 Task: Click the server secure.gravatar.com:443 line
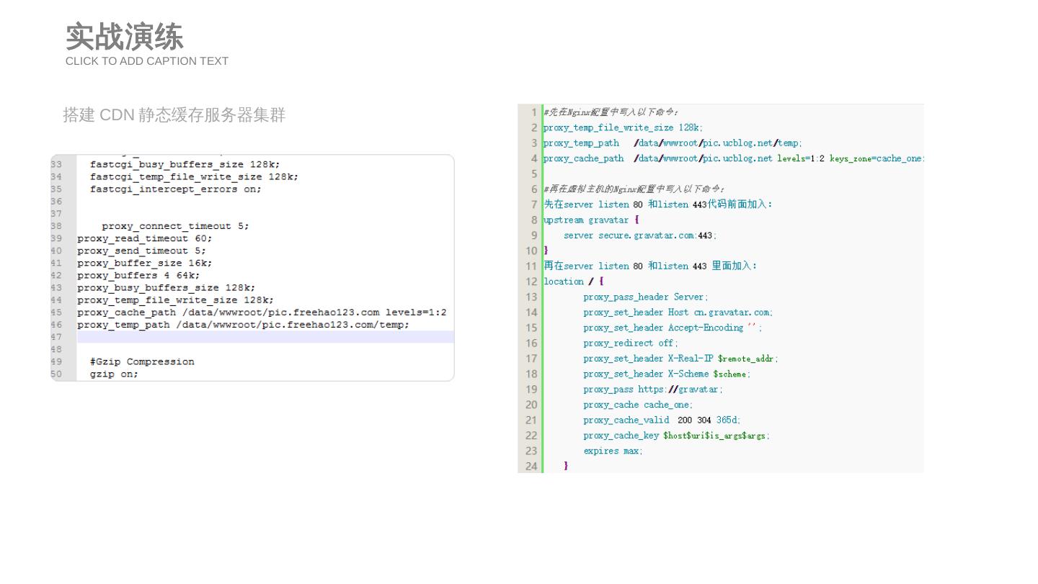point(639,235)
